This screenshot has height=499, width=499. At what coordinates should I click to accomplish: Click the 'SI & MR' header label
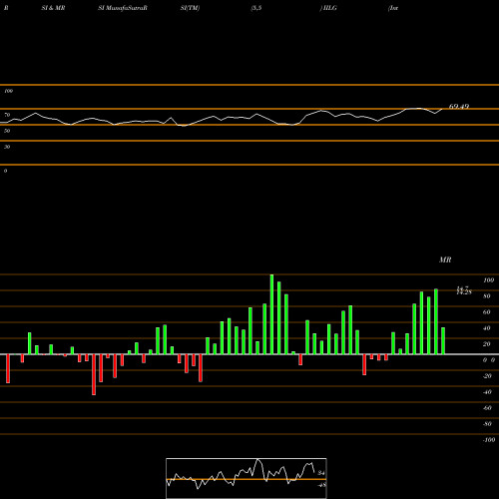[53, 8]
